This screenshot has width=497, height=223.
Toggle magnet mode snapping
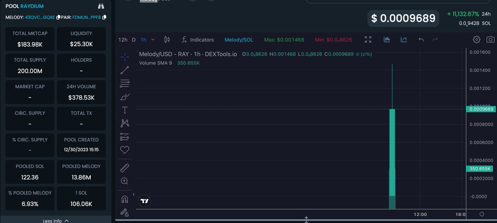click(x=125, y=199)
